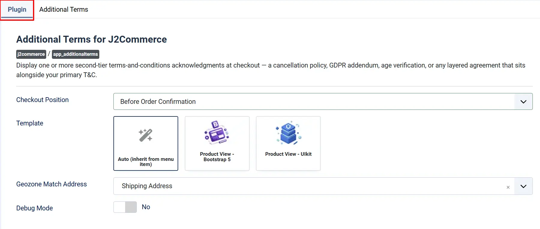This screenshot has height=229, width=540.
Task: Open the Before Order Confirmation select box
Action: [323, 101]
